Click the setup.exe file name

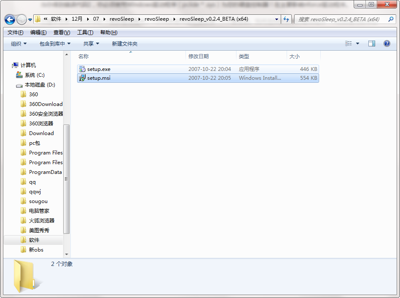click(99, 69)
